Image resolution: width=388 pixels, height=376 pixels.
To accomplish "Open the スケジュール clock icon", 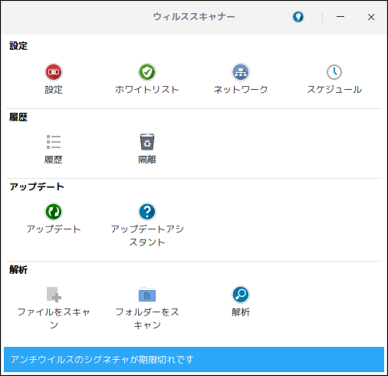I will 334,72.
